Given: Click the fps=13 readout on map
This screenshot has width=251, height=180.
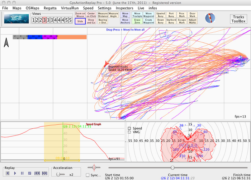Looking at the screenshot, I should [x=240, y=116].
